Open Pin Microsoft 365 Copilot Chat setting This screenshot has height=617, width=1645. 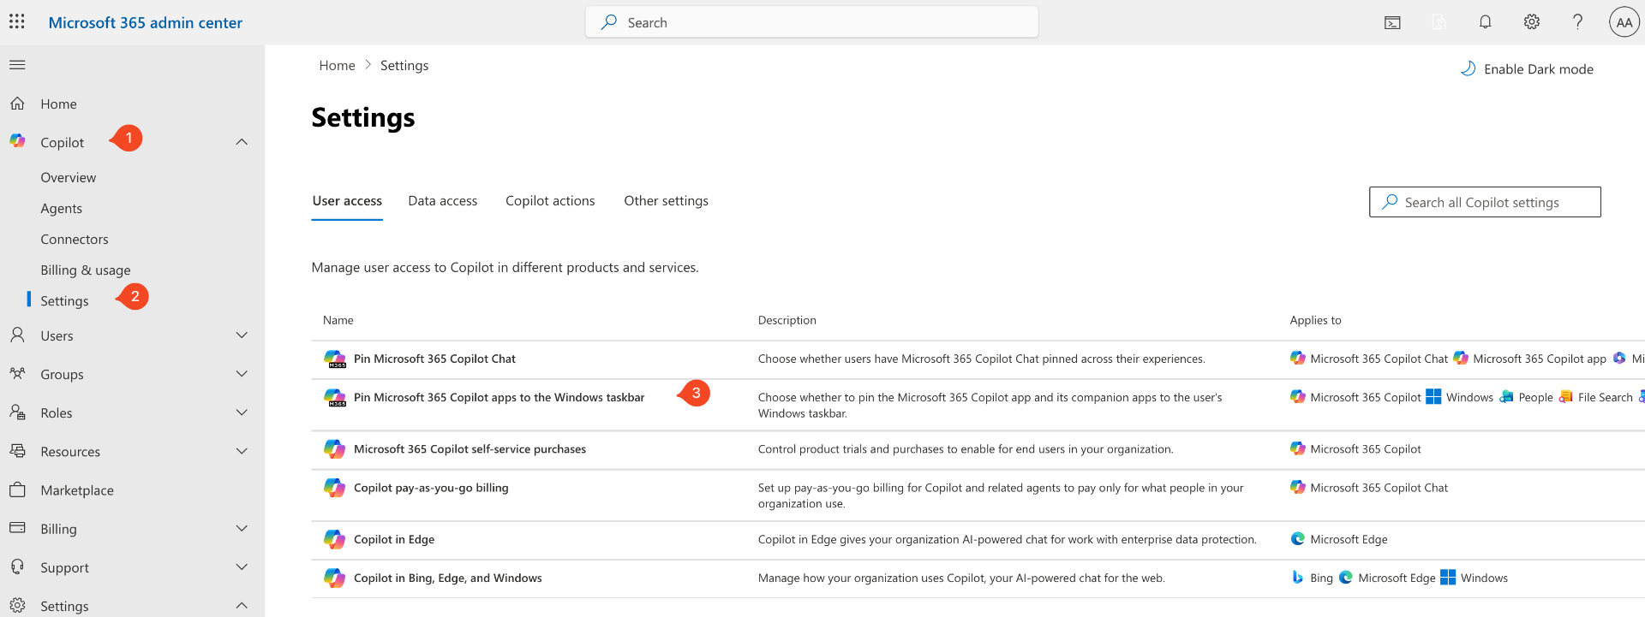pyautogui.click(x=434, y=359)
